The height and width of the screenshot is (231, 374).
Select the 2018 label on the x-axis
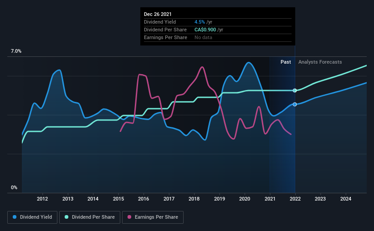point(194,199)
